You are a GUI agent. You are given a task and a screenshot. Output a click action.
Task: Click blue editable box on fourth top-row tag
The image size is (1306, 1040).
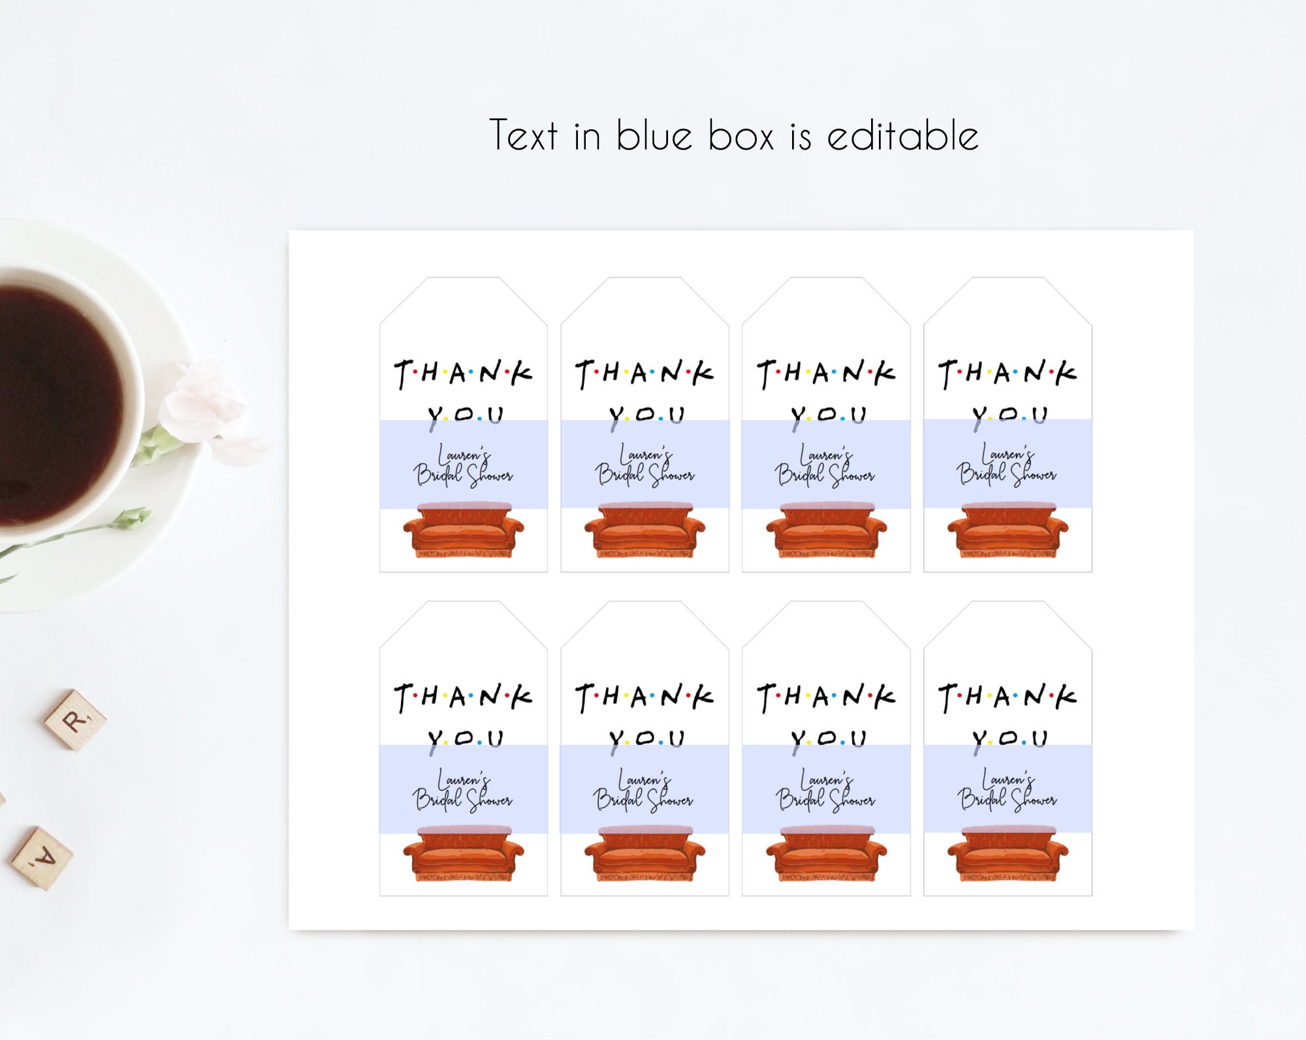click(1008, 464)
